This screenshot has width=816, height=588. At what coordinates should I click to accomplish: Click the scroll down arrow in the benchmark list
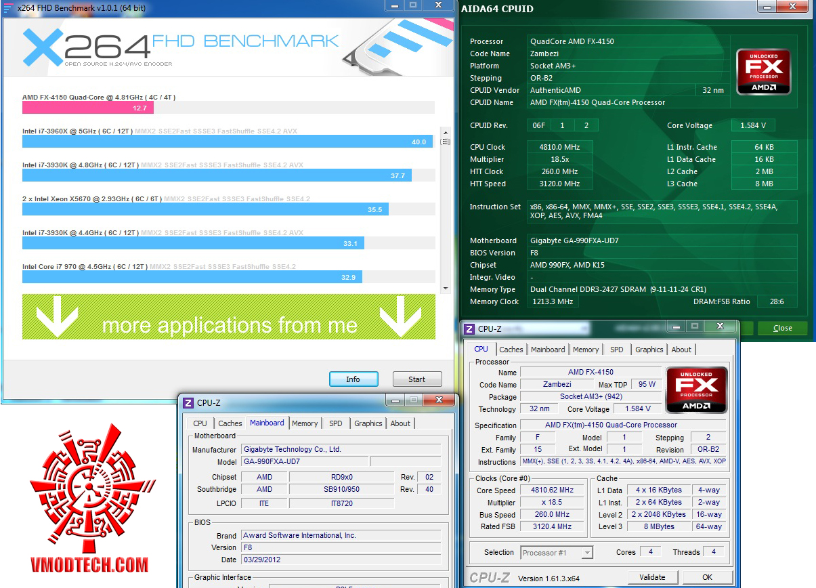click(445, 289)
